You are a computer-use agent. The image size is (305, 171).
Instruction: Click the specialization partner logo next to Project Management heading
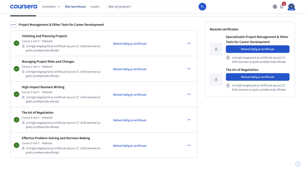(13, 25)
